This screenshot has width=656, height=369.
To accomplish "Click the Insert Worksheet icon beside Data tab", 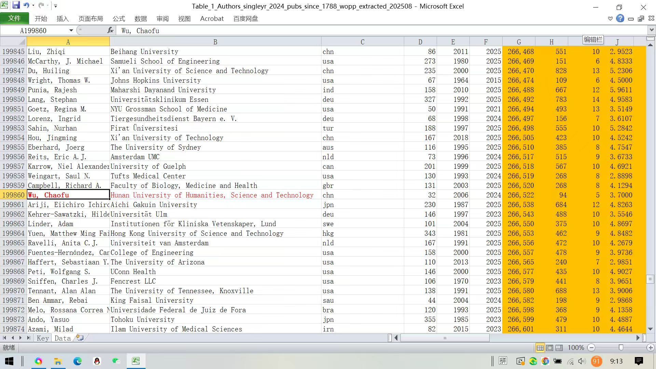I will pyautogui.click(x=80, y=338).
